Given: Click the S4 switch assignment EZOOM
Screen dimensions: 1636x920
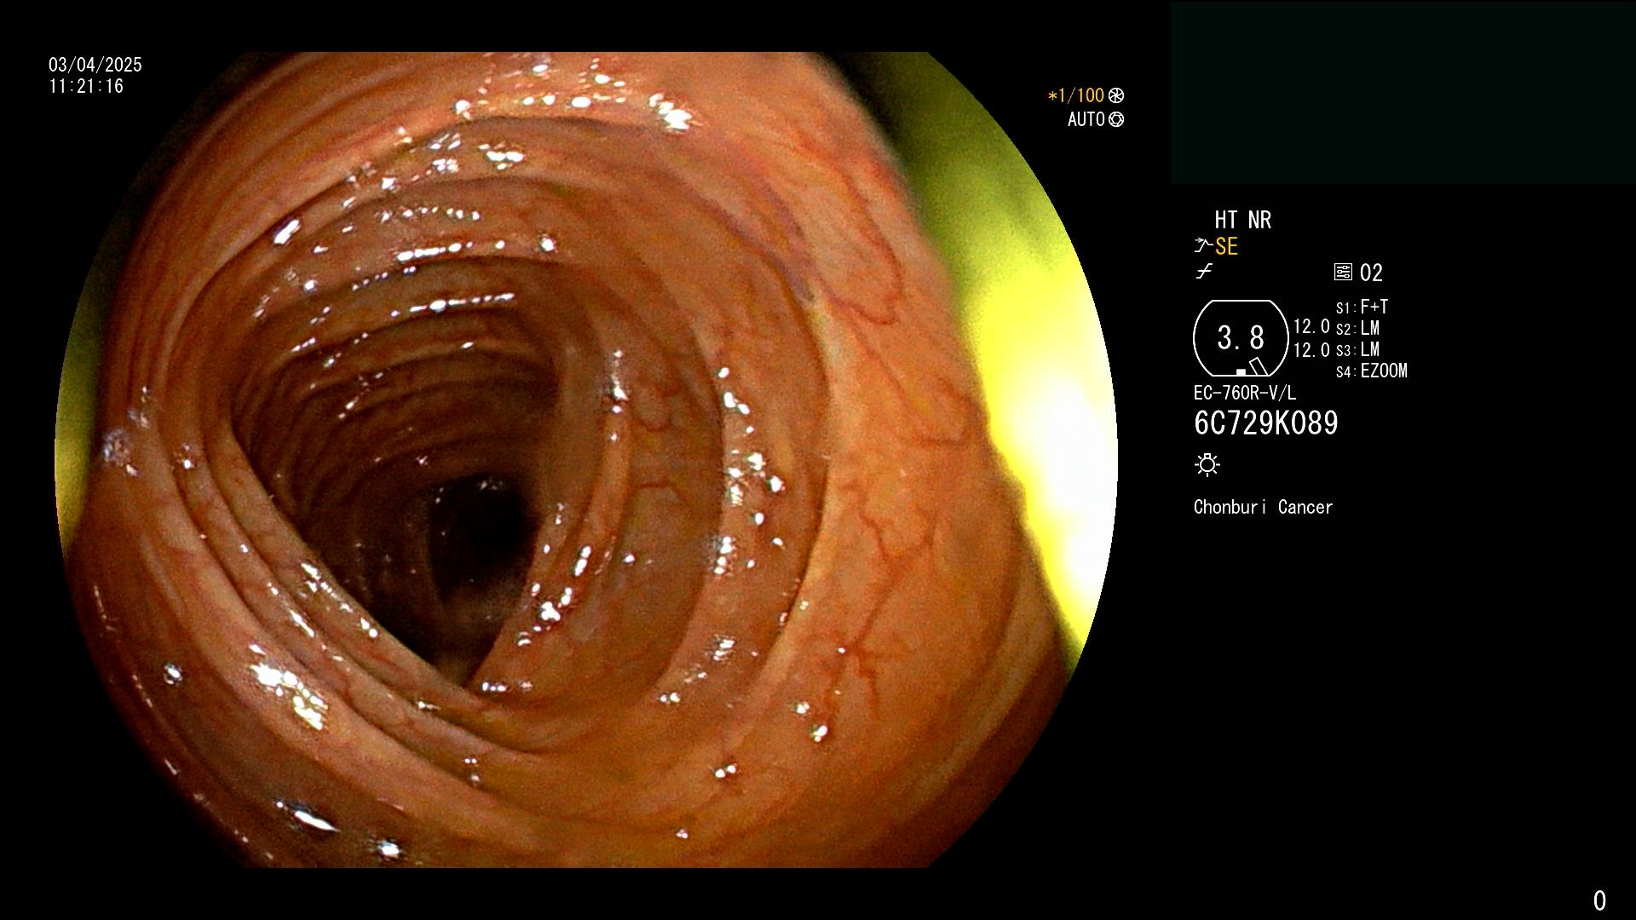Looking at the screenshot, I should [1384, 371].
